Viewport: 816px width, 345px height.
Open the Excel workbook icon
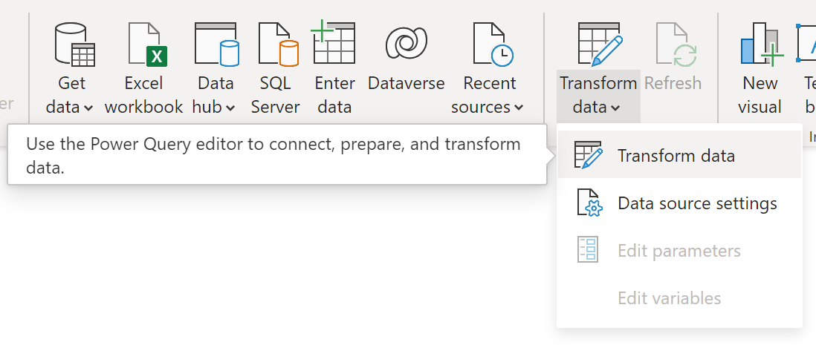coord(147,45)
